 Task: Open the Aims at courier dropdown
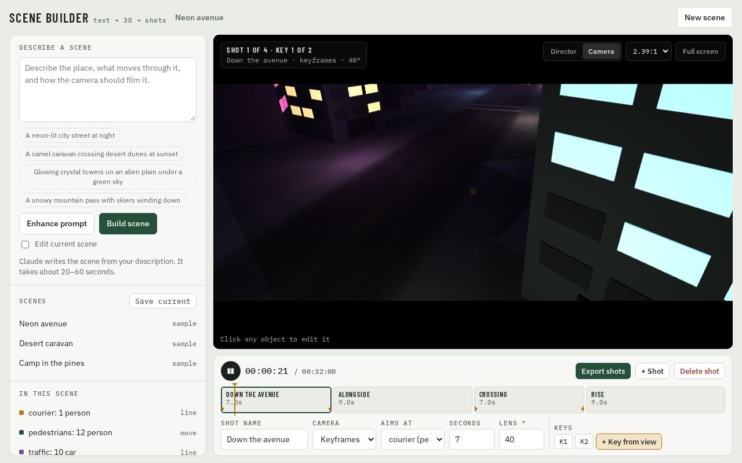412,439
